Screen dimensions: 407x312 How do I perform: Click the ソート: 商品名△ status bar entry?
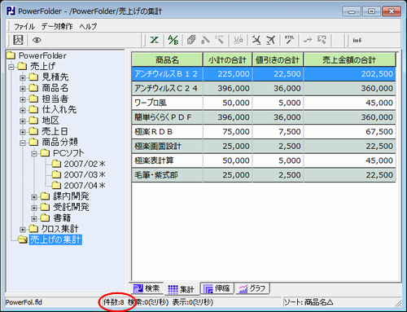309,302
